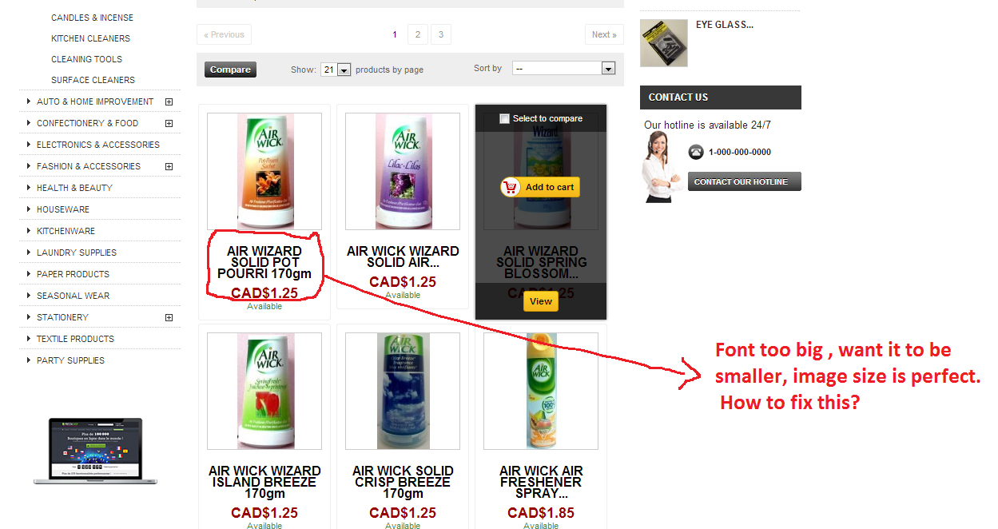This screenshot has width=998, height=529.
Task: Open the EYE GLASS... product link
Action: [x=725, y=25]
